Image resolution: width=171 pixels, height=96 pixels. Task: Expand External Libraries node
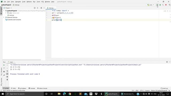[x=4, y=17]
